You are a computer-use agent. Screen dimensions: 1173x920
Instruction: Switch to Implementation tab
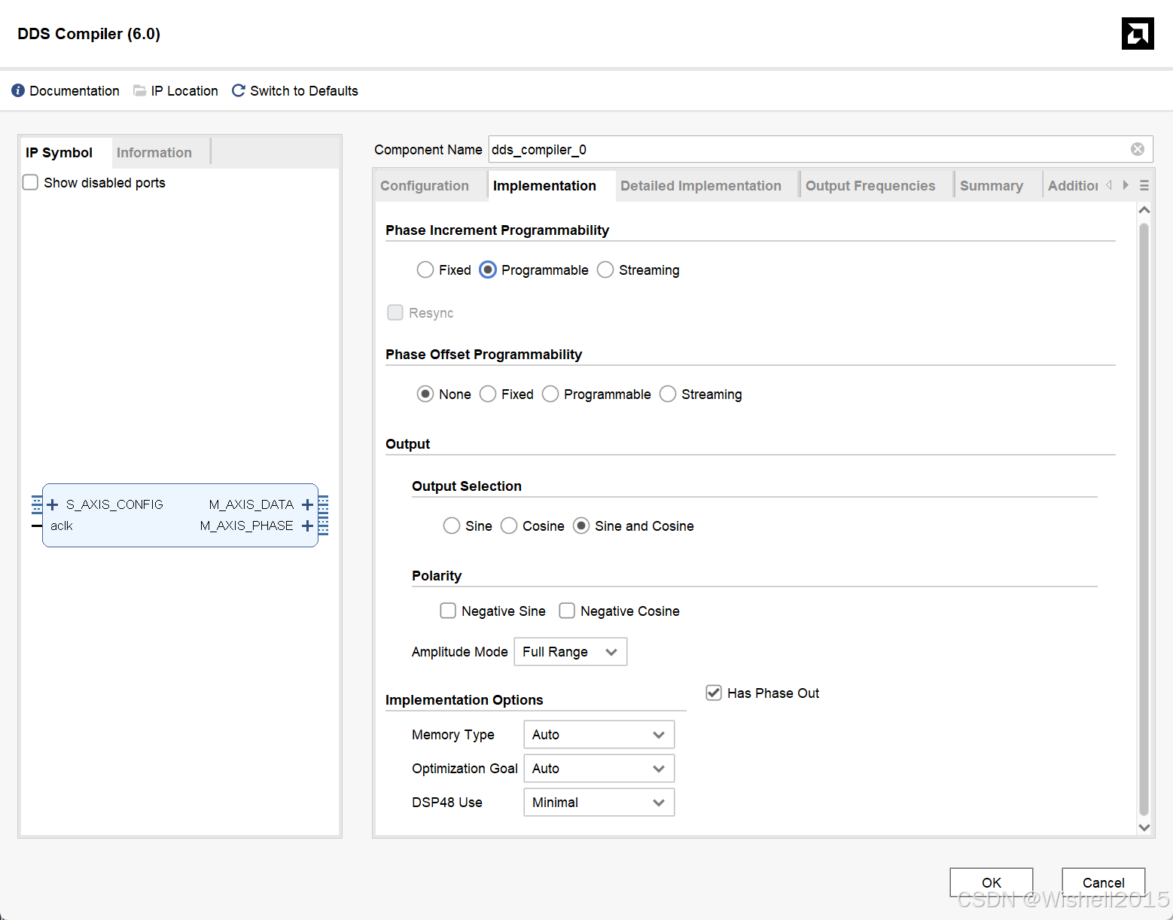pyautogui.click(x=544, y=186)
